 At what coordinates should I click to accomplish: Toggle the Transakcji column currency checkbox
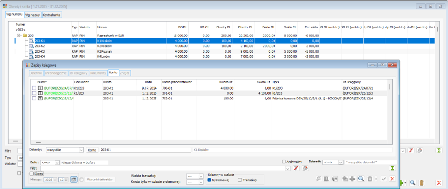[x=240, y=180]
